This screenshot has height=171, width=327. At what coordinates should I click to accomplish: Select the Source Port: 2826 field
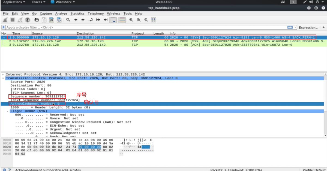28,82
